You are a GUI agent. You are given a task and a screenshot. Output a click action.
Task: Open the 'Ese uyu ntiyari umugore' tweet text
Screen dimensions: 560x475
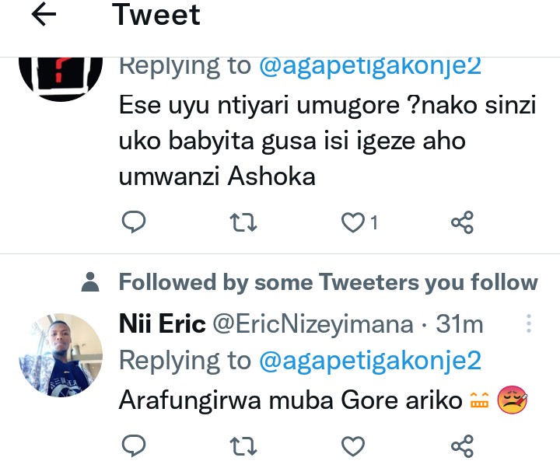[327, 141]
